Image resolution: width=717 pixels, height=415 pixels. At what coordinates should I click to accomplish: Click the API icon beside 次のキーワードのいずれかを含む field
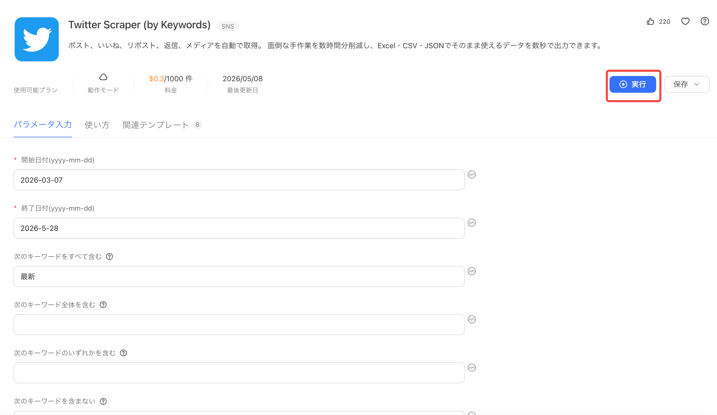[472, 368]
